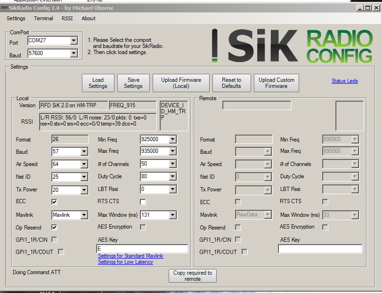Click Local Format field showing 26

pos(70,139)
